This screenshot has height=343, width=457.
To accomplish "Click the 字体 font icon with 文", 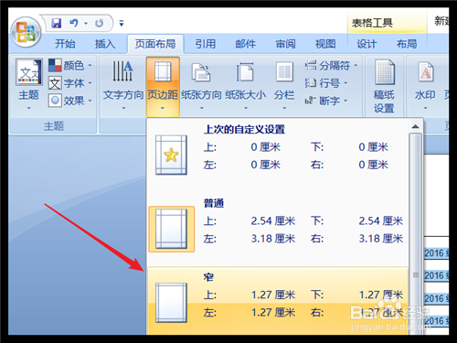I will point(55,83).
